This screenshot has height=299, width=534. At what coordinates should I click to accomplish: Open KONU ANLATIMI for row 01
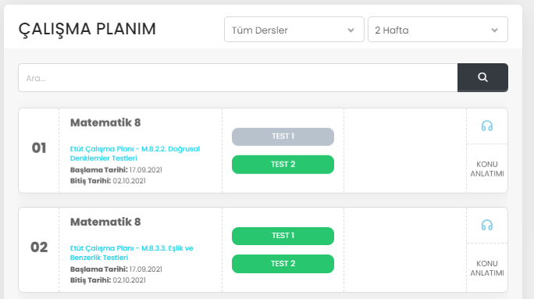487,169
